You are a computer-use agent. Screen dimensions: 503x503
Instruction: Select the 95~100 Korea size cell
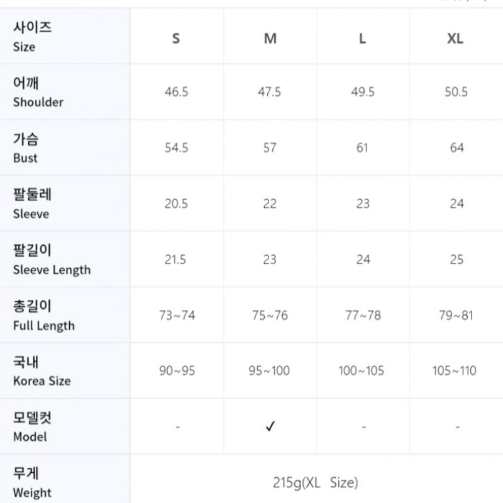click(269, 371)
